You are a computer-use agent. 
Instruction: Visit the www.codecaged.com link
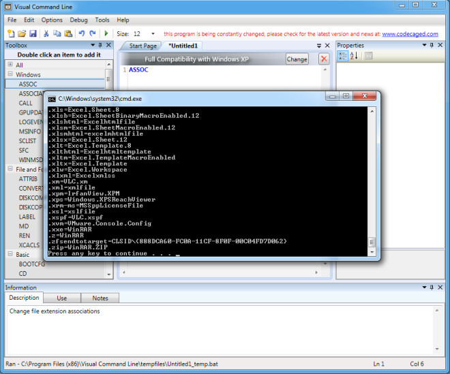pos(410,34)
